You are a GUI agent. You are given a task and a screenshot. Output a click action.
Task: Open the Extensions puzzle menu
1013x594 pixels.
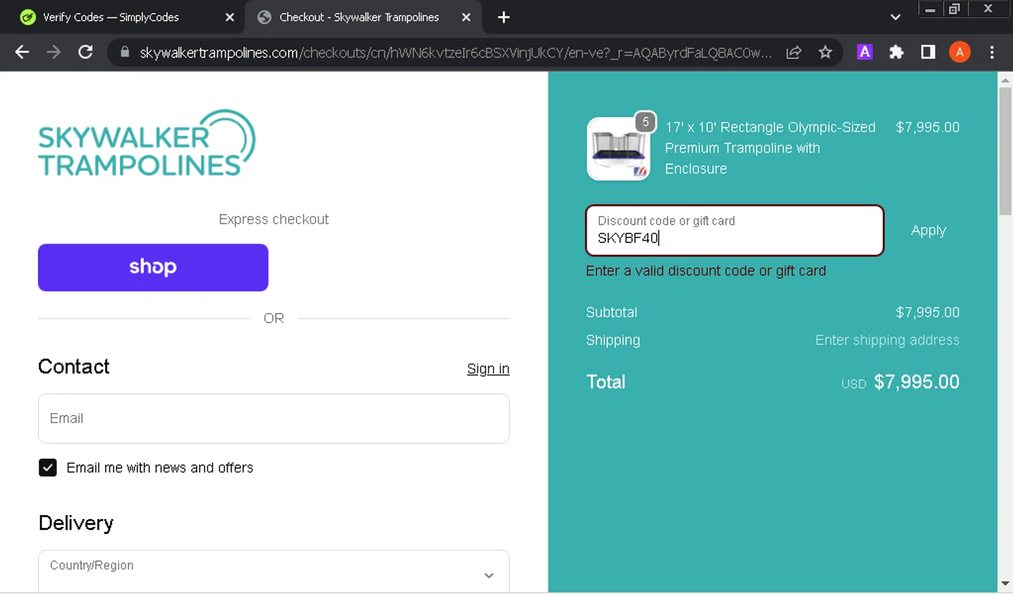coord(896,52)
